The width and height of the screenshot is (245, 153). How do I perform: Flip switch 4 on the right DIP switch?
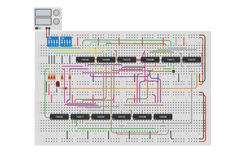pyautogui.click(x=70, y=42)
